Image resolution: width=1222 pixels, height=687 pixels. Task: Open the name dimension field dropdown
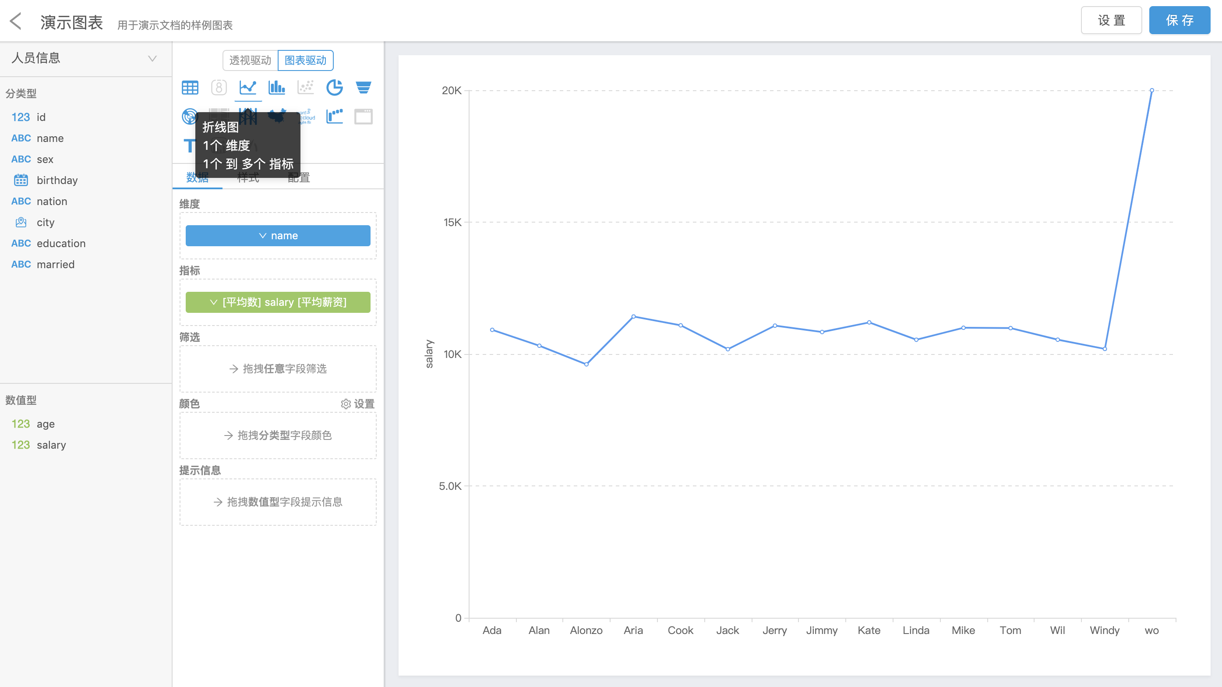pos(278,236)
